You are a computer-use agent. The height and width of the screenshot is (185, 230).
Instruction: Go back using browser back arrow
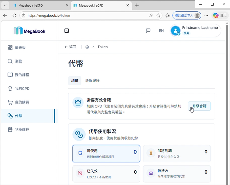tap(5, 15)
